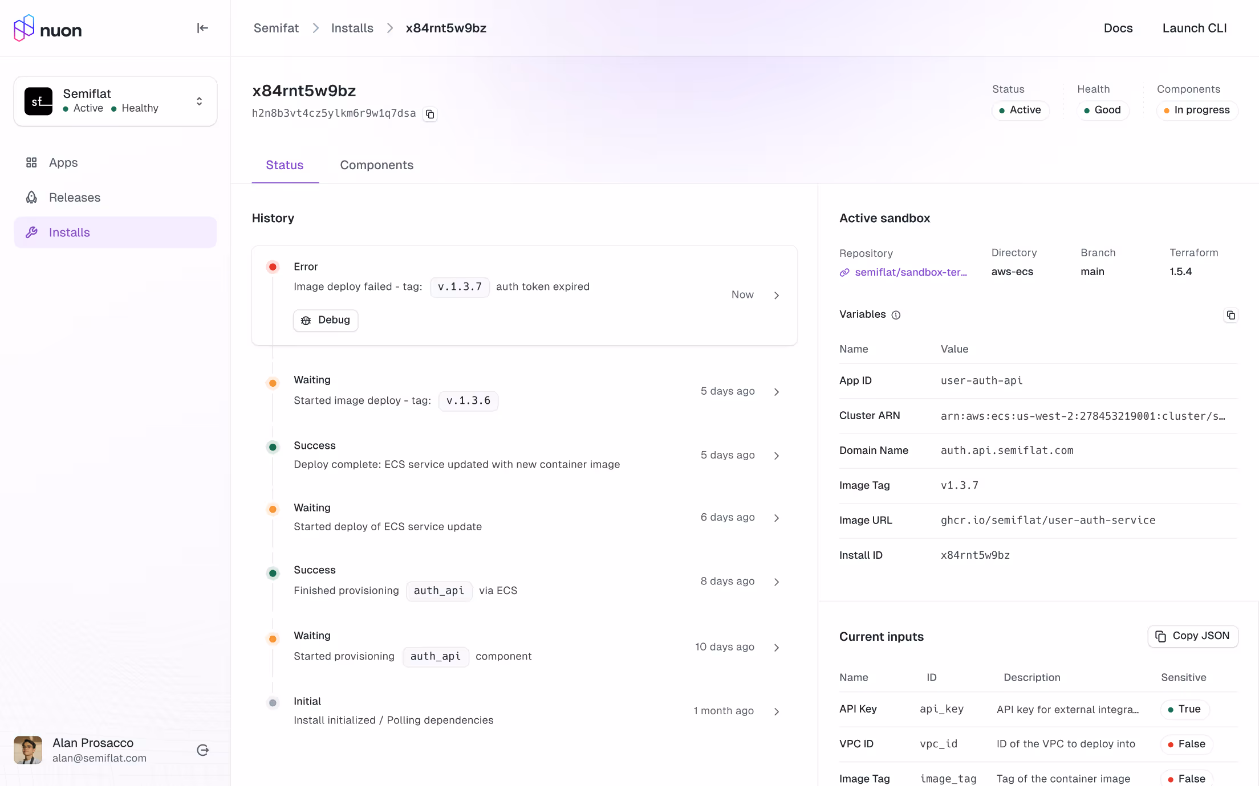This screenshot has width=1259, height=786.
Task: Expand the Finished provisioning Success entry
Action: [776, 582]
